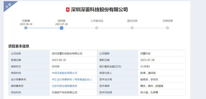The image size is (206, 99).
Task: Click the 公司全称 label cell
Action: [x=29, y=53]
